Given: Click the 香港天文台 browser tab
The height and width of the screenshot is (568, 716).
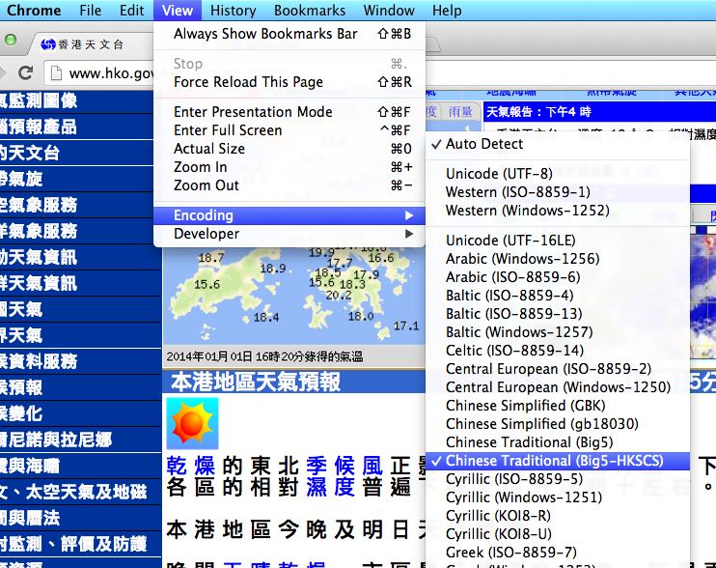Looking at the screenshot, I should click(x=92, y=44).
